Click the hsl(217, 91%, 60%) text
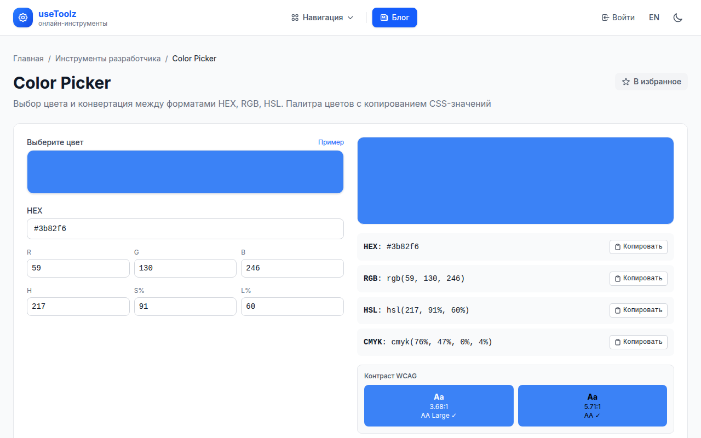The image size is (701, 438). pos(428,310)
